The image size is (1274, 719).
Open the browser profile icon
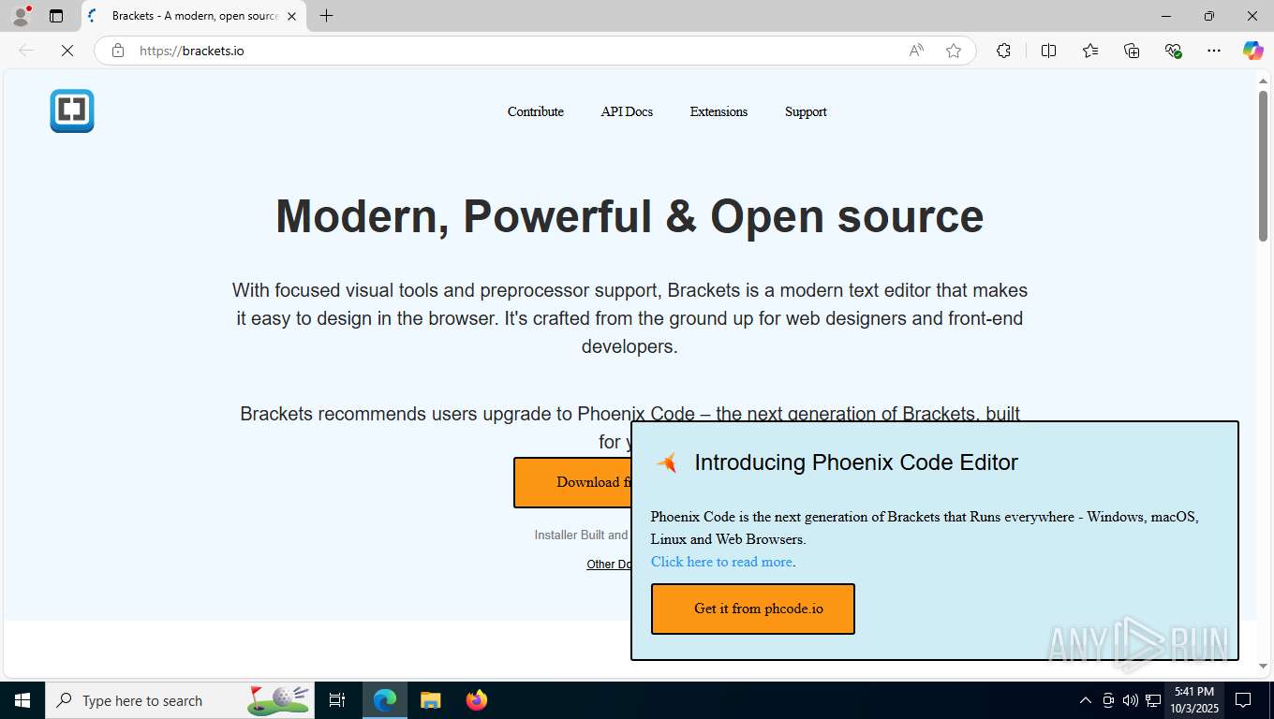(20, 16)
